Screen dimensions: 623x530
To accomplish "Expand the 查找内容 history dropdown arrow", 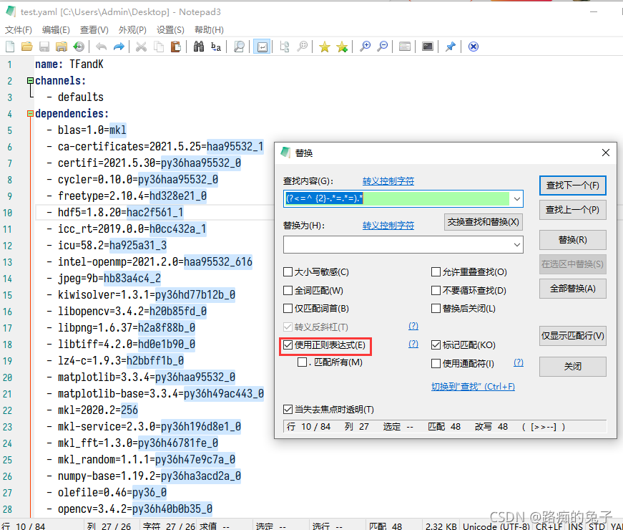I will pyautogui.click(x=517, y=198).
